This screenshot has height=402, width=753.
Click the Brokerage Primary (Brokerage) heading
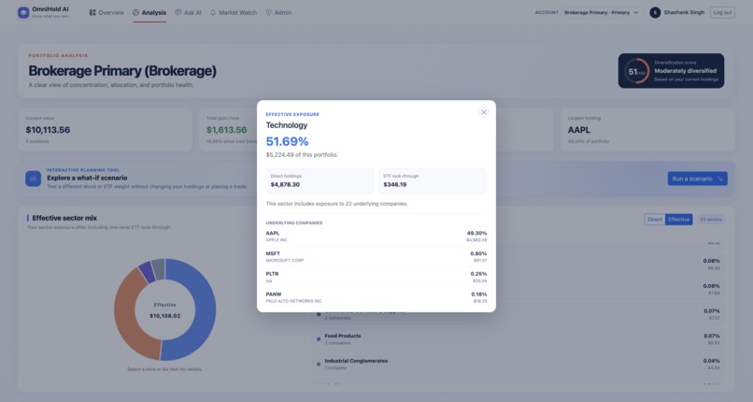coord(122,71)
